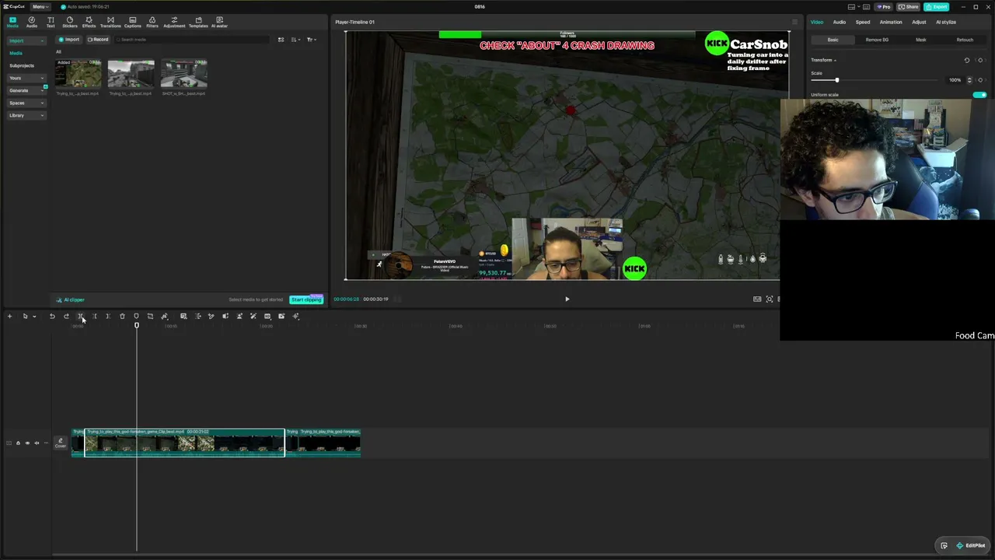The image size is (995, 560).
Task: Click the Start clipping button
Action: click(x=306, y=300)
